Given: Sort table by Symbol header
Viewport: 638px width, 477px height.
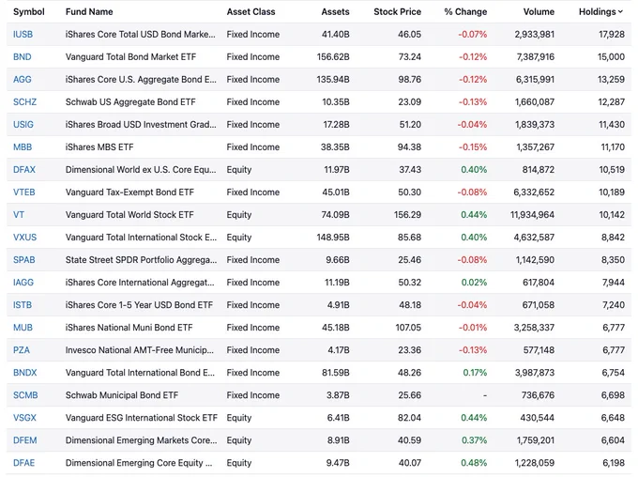Looking at the screenshot, I should coord(29,12).
